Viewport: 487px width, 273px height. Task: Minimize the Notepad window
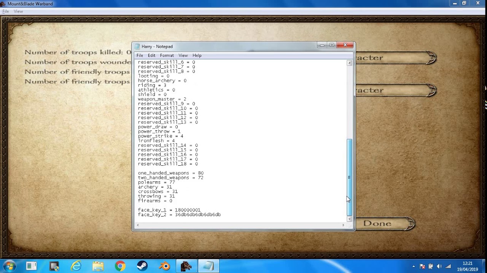coord(322,45)
